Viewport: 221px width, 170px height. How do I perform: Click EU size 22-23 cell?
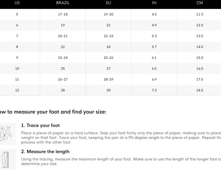tap(108, 36)
